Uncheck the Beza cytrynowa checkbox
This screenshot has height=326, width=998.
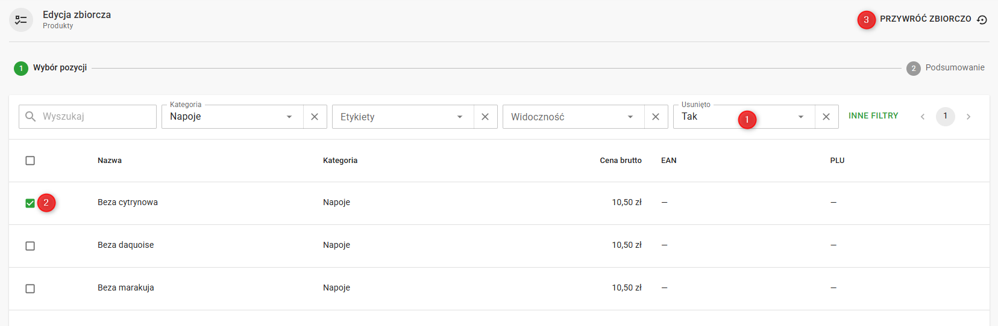point(30,203)
